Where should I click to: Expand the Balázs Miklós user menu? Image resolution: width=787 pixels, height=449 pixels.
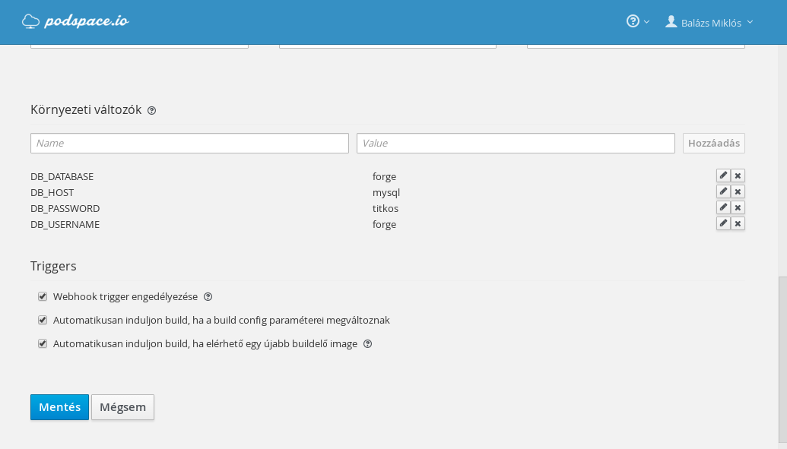[x=709, y=22]
